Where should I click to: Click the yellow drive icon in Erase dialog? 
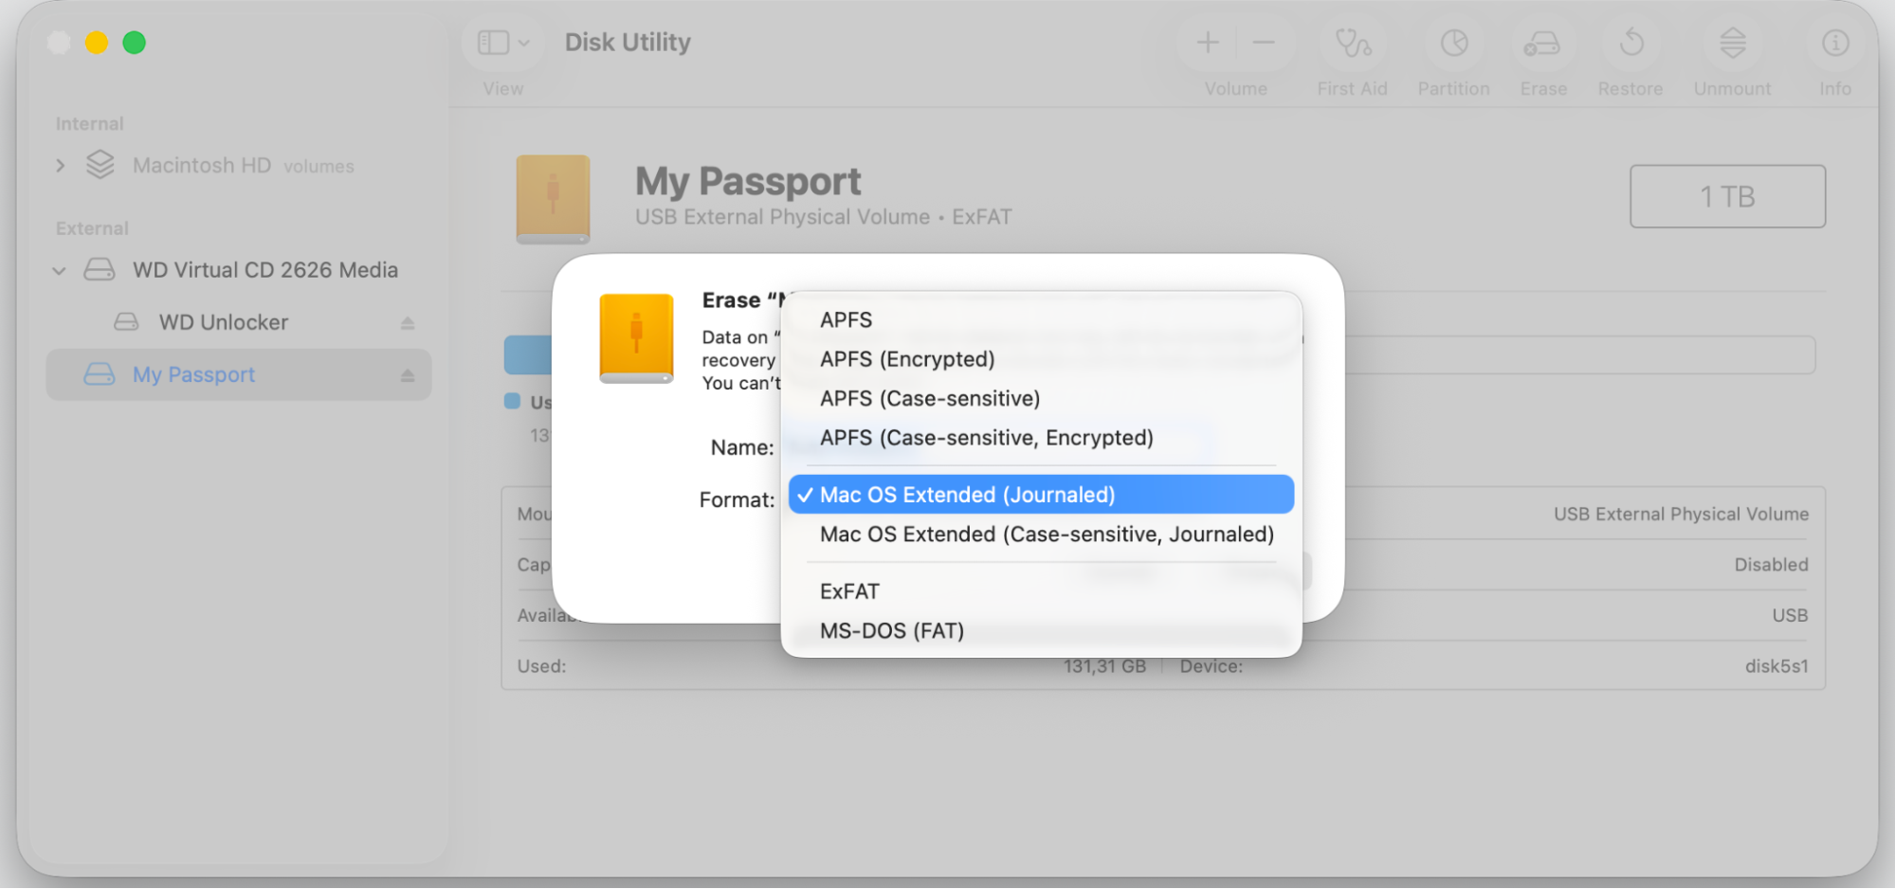coord(636,338)
